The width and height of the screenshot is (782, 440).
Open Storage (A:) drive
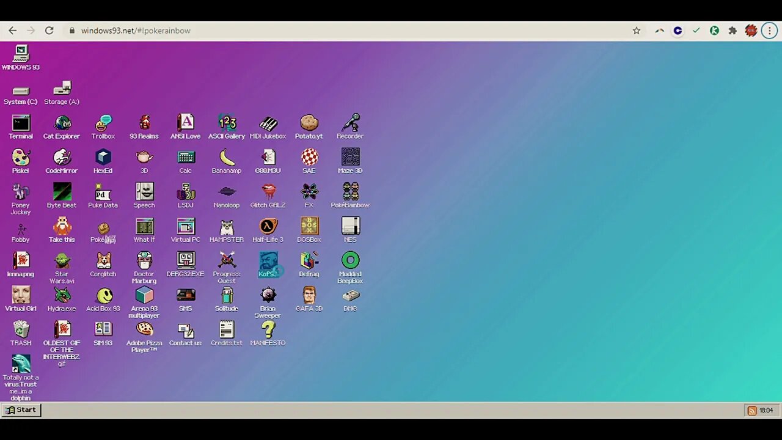(62, 93)
